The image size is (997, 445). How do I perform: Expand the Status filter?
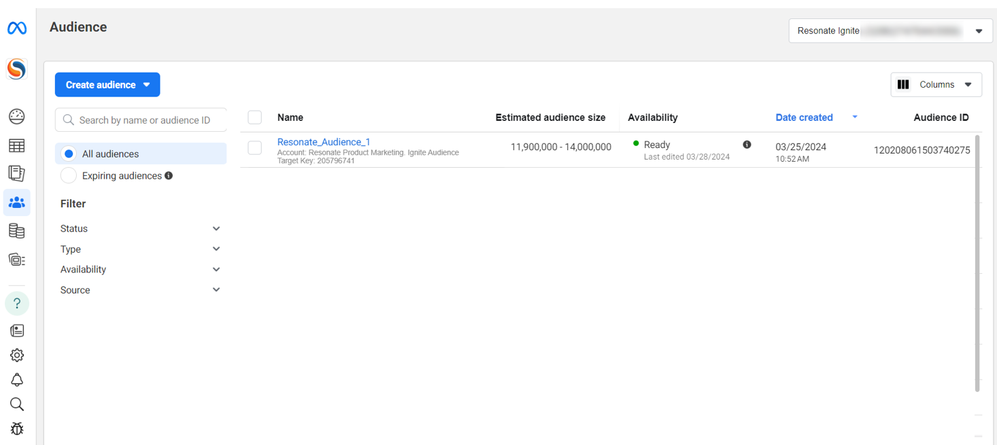(141, 229)
